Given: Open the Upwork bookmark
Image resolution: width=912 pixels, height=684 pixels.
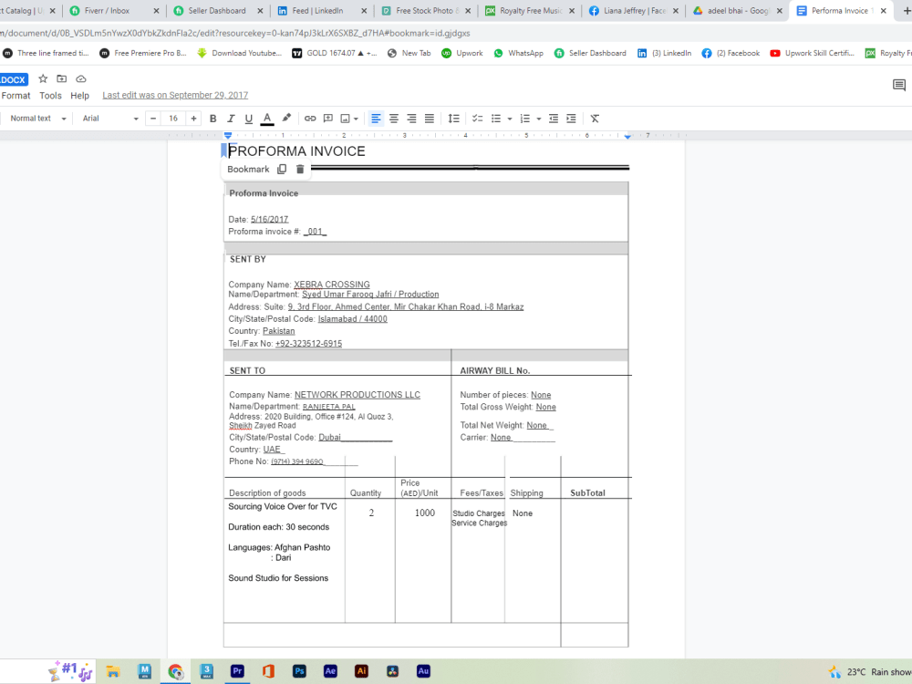Looking at the screenshot, I should tap(461, 53).
